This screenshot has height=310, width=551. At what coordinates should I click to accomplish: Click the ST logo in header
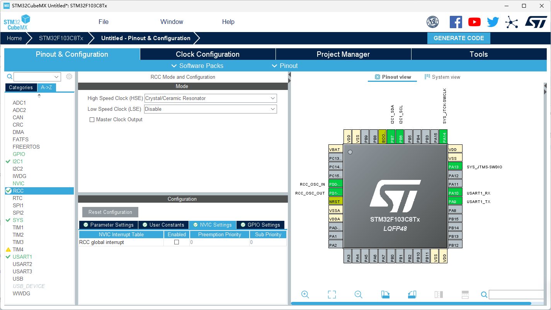pyautogui.click(x=536, y=22)
